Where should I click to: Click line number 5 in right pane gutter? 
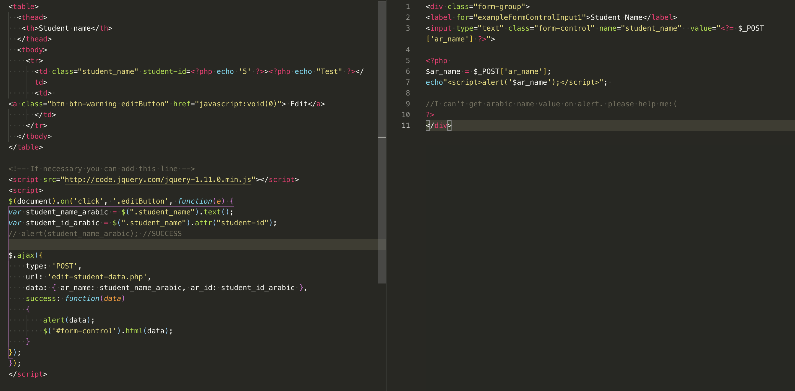coord(408,60)
